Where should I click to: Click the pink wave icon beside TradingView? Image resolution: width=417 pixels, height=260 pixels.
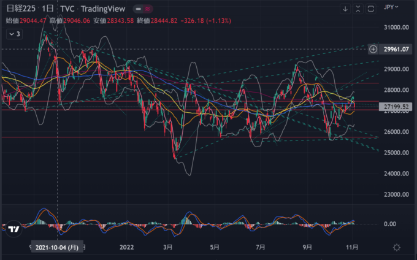click(147, 9)
